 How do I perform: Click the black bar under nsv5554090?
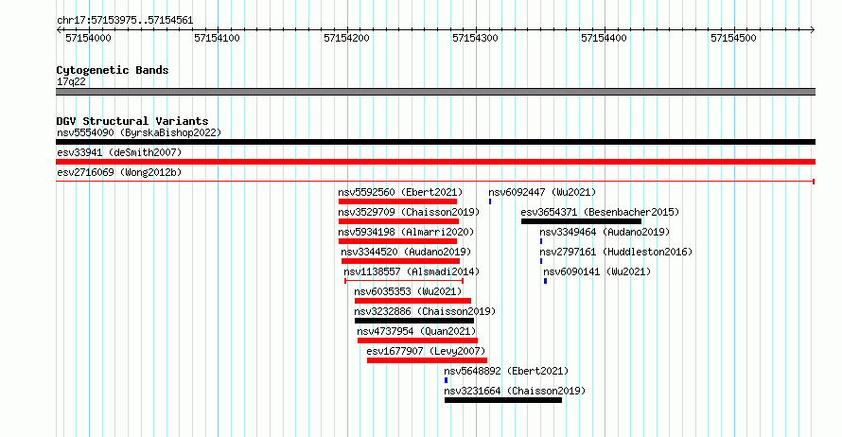[x=435, y=142]
